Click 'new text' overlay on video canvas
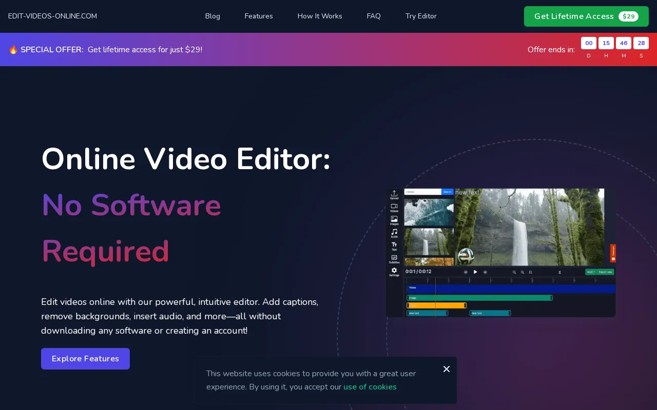657x410 pixels. point(467,192)
